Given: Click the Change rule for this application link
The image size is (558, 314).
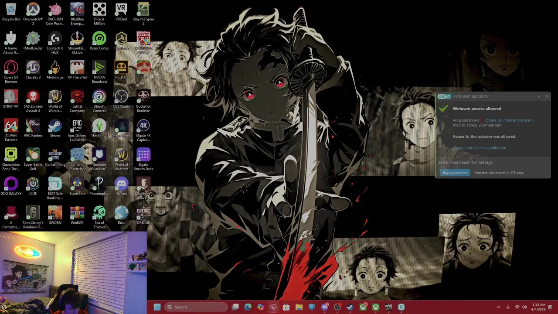Looking at the screenshot, I should pos(479,148).
